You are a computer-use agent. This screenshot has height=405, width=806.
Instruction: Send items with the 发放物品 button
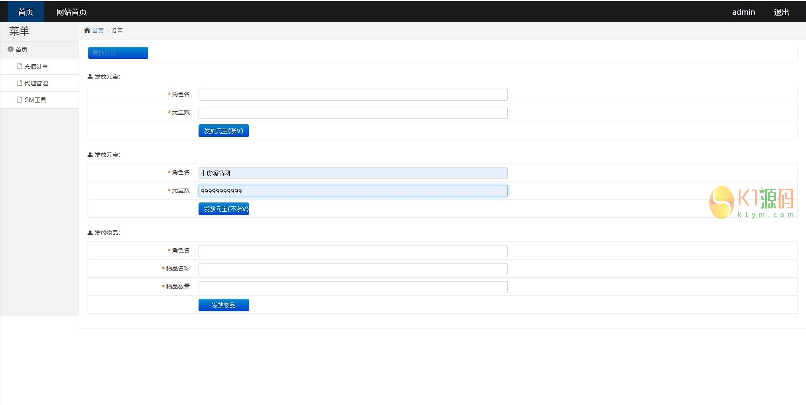pos(224,305)
